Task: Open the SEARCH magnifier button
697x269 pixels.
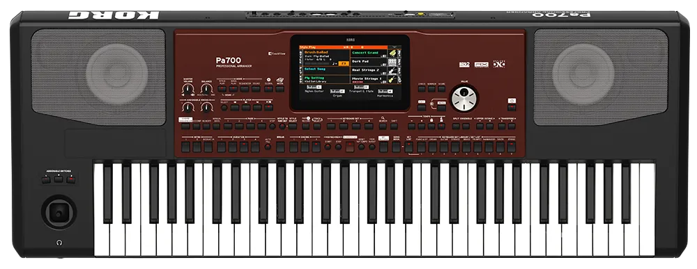Action: pos(383,127)
